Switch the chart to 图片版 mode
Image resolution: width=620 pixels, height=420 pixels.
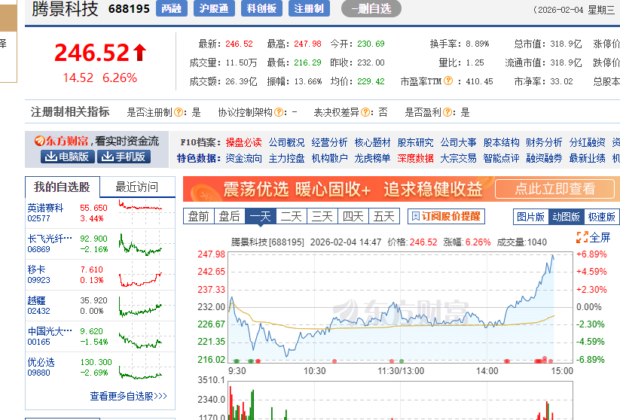[x=530, y=217]
